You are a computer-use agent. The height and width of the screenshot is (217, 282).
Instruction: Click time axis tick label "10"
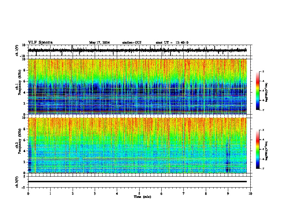tap(250, 194)
